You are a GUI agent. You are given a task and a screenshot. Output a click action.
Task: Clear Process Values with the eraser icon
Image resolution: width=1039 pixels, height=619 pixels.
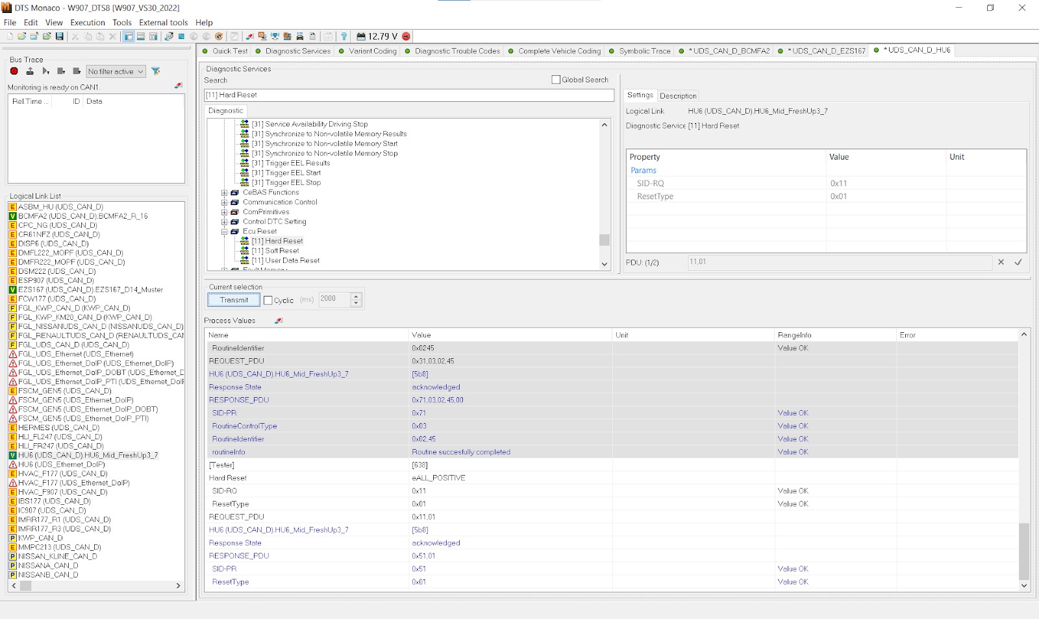(x=279, y=321)
